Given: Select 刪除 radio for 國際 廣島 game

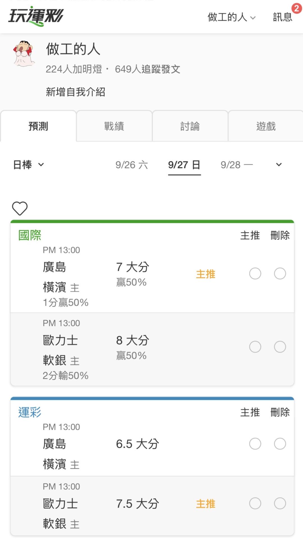Looking at the screenshot, I should pyautogui.click(x=280, y=274).
